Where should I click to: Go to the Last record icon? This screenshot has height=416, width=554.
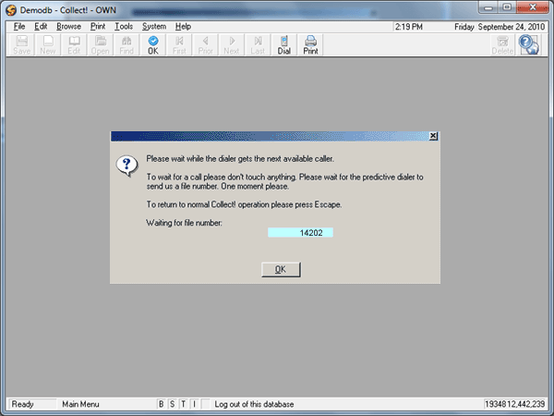click(258, 45)
